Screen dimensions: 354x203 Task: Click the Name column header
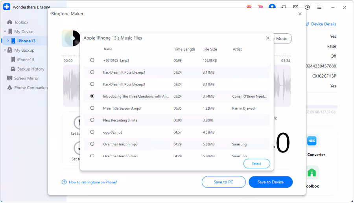(108, 49)
